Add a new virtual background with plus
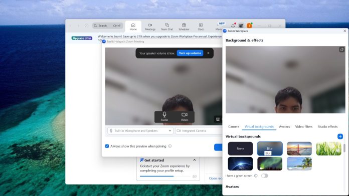Image resolution: width=349 pixels, height=196 pixels. click(x=340, y=136)
